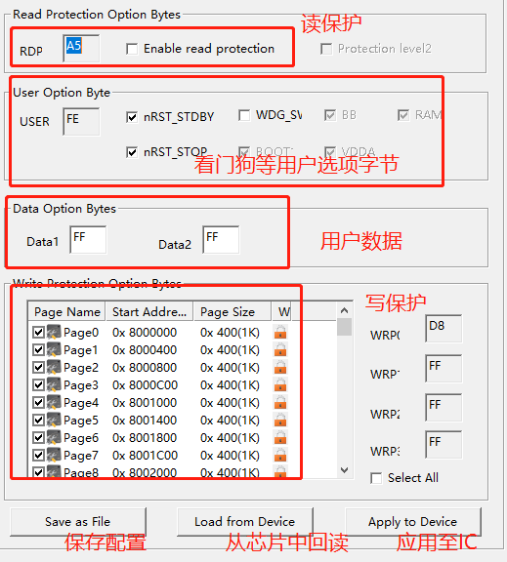Viewport: 507px width, 562px height.
Task: Click Apply to Device button
Action: point(413,522)
